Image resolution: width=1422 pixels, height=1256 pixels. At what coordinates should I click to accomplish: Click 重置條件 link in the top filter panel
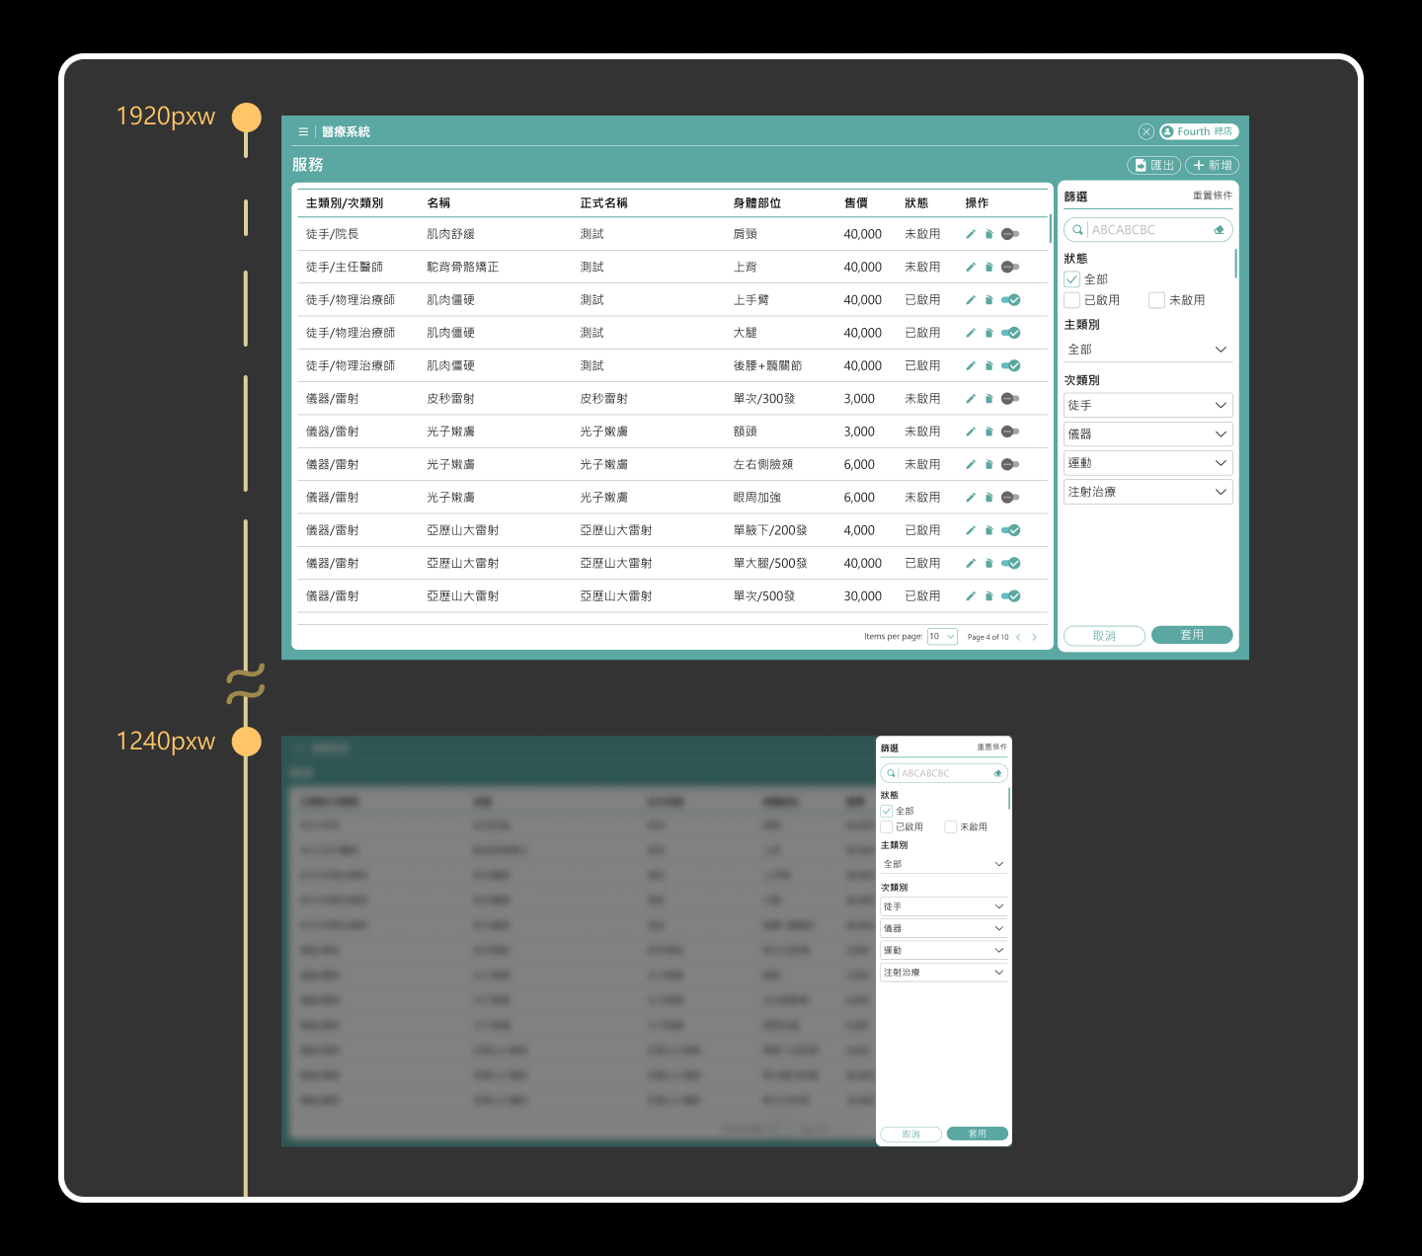pyautogui.click(x=1212, y=196)
